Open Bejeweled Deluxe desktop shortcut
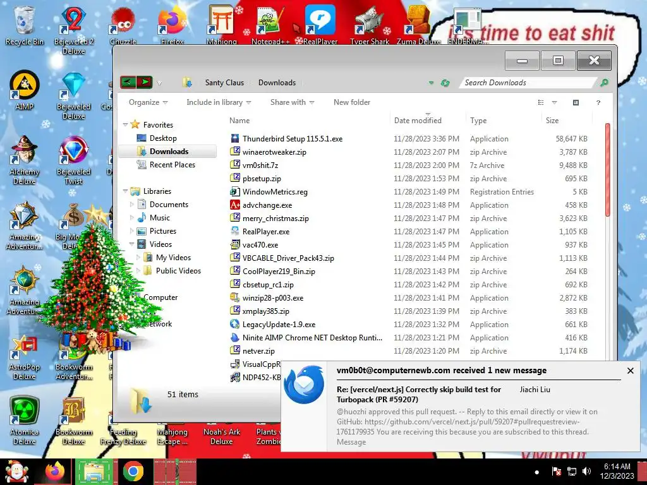 (x=73, y=96)
